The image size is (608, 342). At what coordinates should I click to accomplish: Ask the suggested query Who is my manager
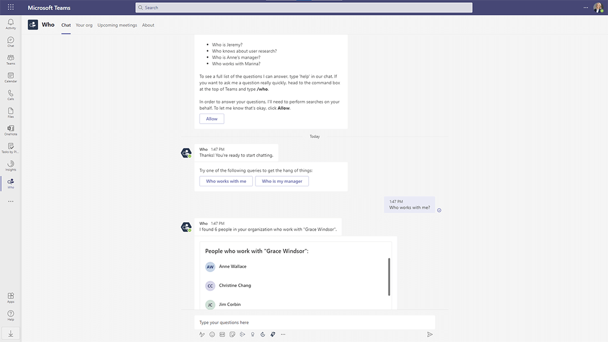pyautogui.click(x=282, y=181)
